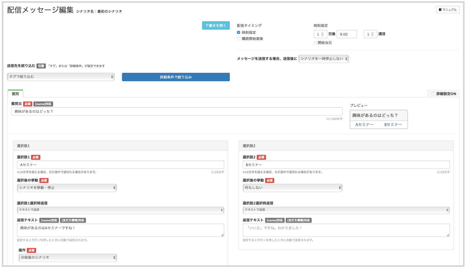The width and height of the screenshot is (467, 269).
Task: Open 何もしない behavior dropdown for 選択肢2
Action: tap(292, 188)
